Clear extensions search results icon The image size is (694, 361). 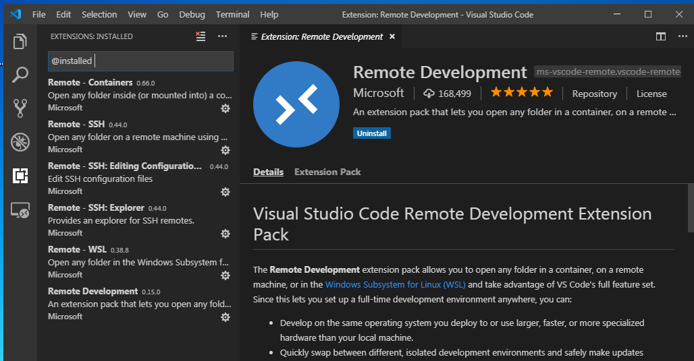[x=201, y=36]
